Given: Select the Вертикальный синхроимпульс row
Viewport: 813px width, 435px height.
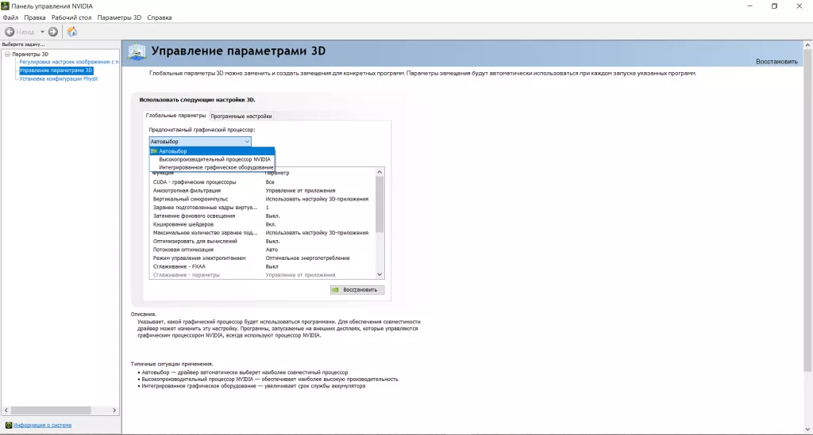Looking at the screenshot, I should click(x=262, y=199).
